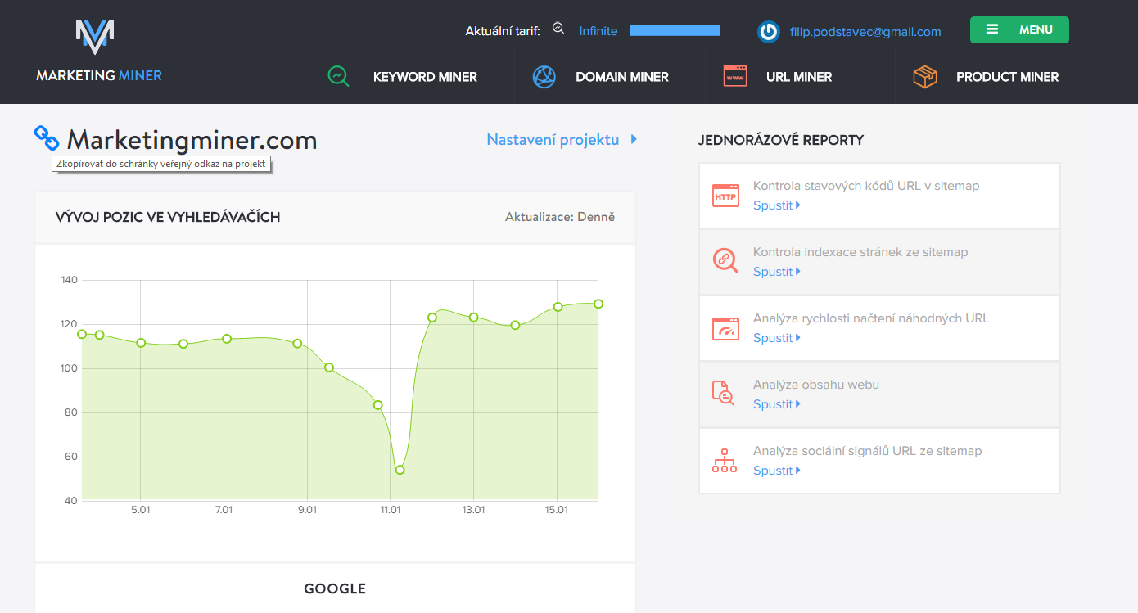Viewport: 1138px width, 613px height.
Task: Open the Keyword Miner menu item
Action: 425,77
